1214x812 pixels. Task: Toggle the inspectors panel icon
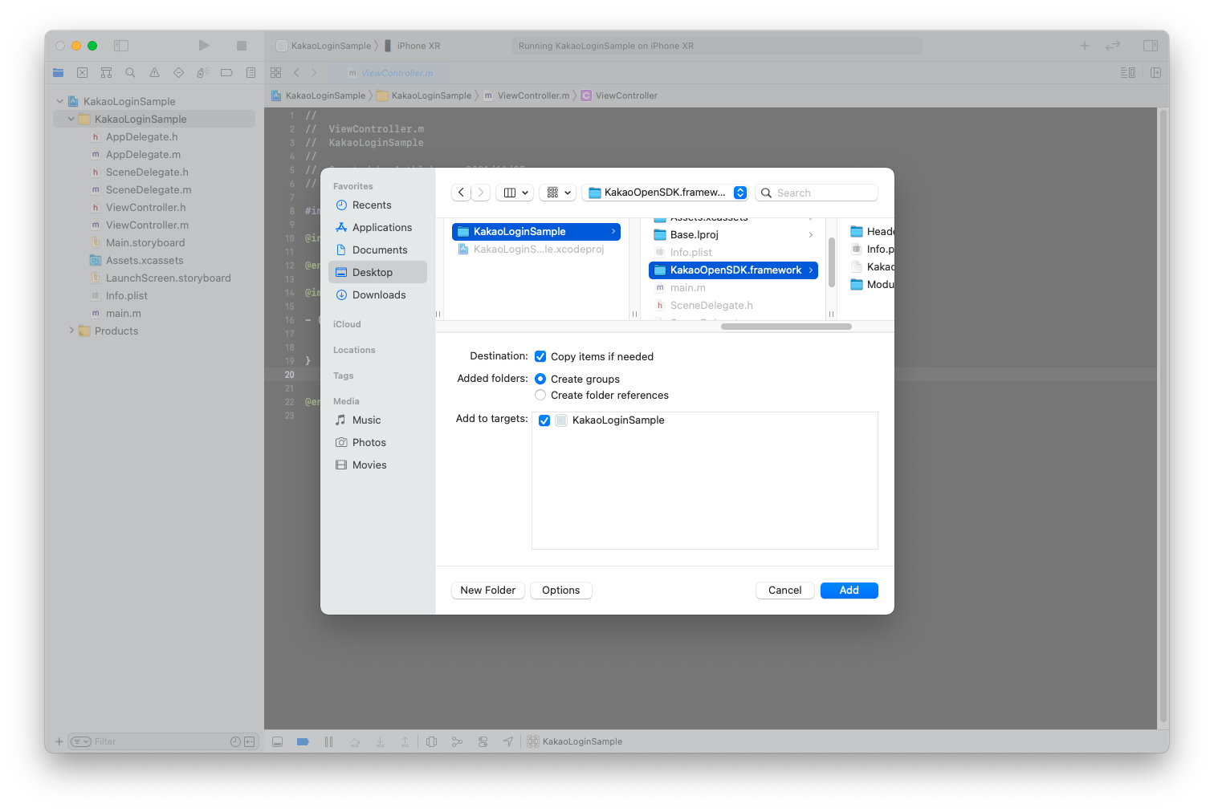pyautogui.click(x=1151, y=46)
